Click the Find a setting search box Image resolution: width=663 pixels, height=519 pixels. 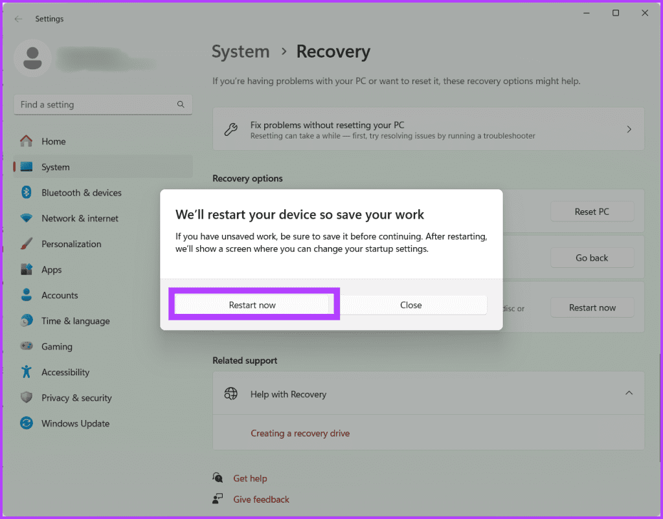(103, 104)
